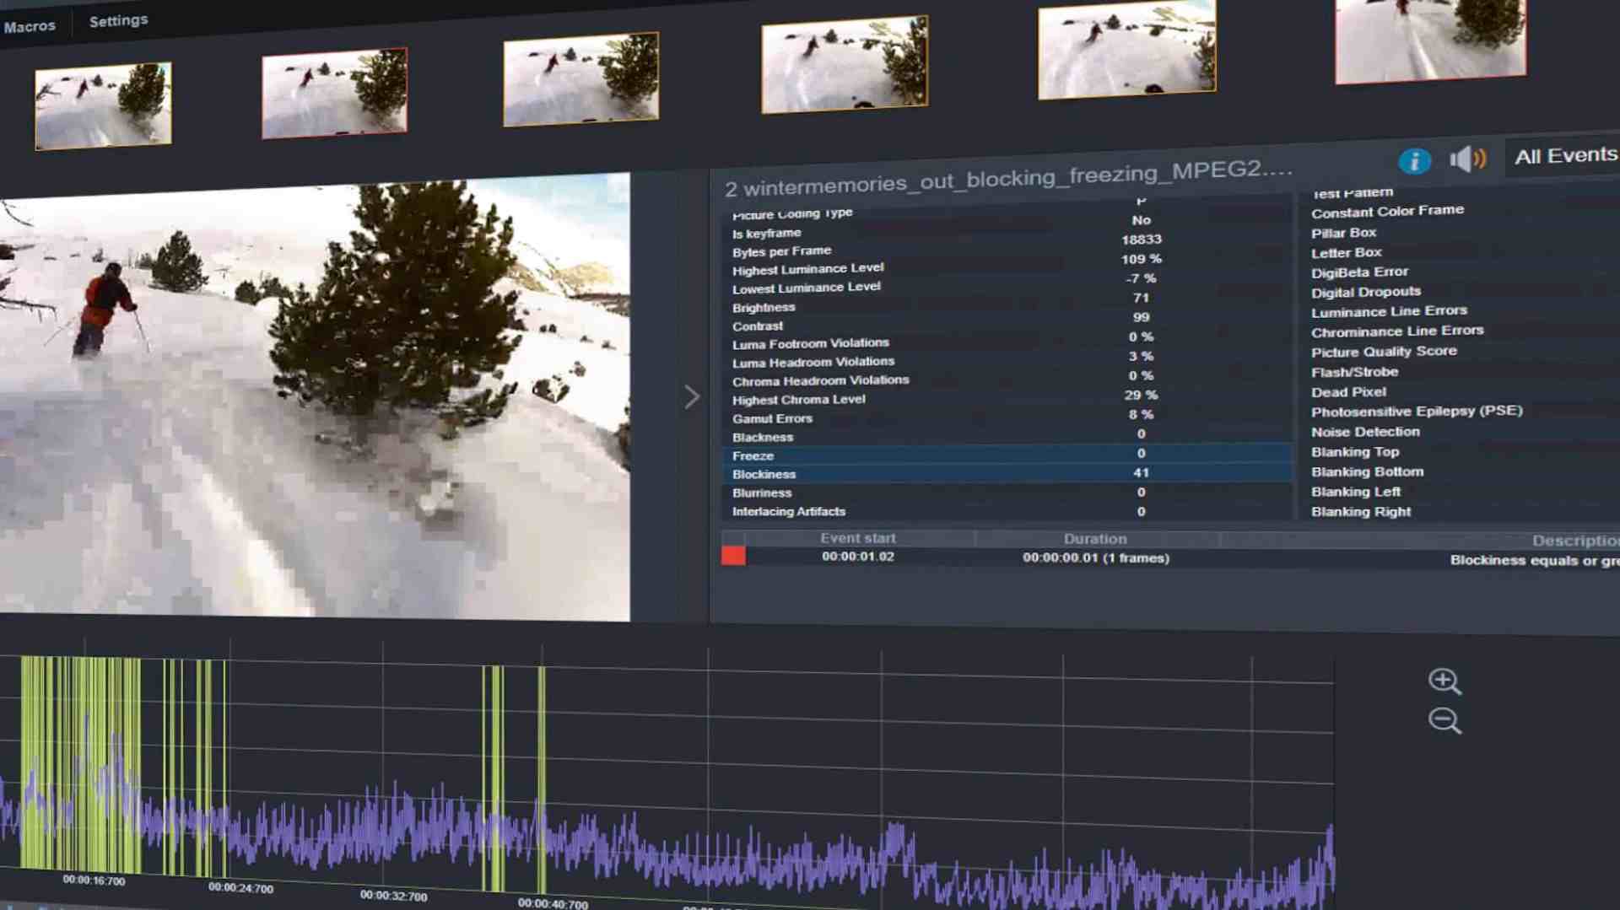Open the All Events filter dropdown

[1563, 155]
